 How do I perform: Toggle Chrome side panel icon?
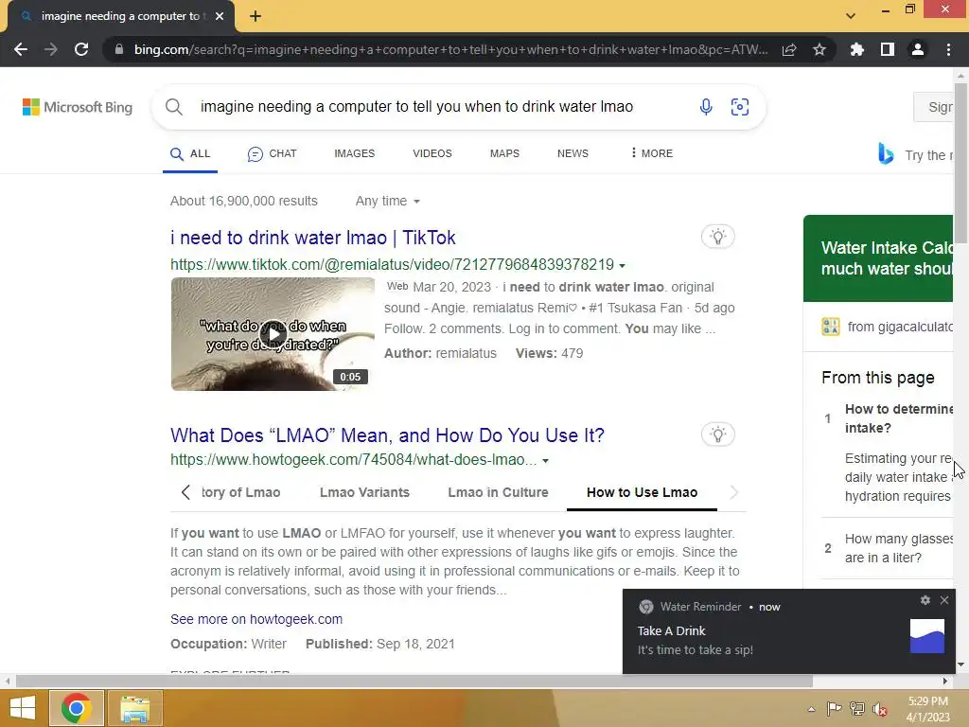pos(888,49)
